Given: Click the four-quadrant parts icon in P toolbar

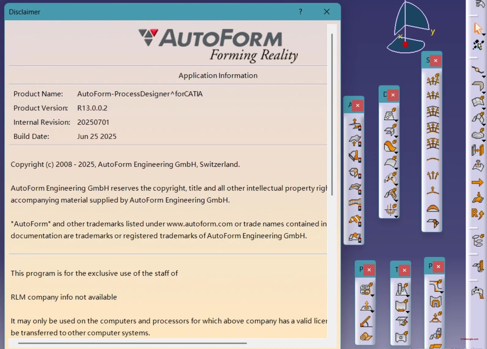Looking at the screenshot, I should click(x=366, y=289).
